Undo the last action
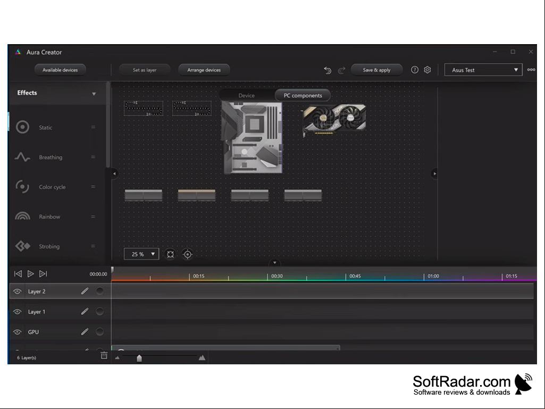The image size is (545, 409). tap(328, 70)
